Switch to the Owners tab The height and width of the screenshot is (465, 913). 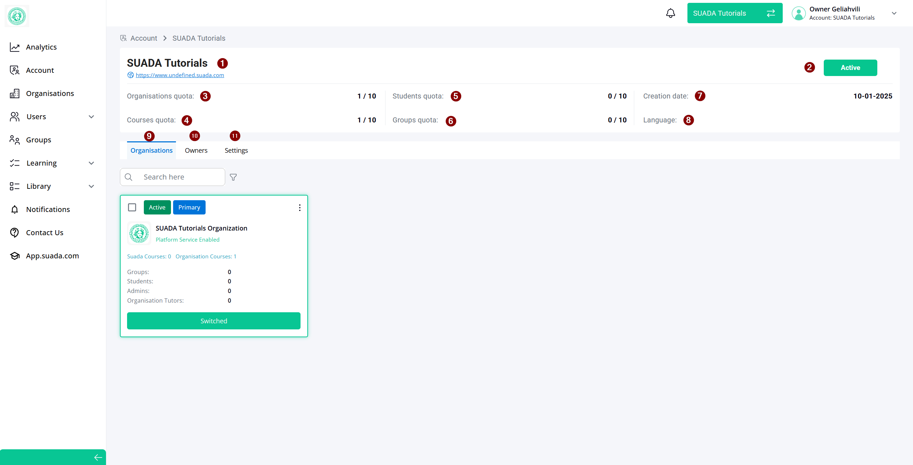click(x=196, y=151)
